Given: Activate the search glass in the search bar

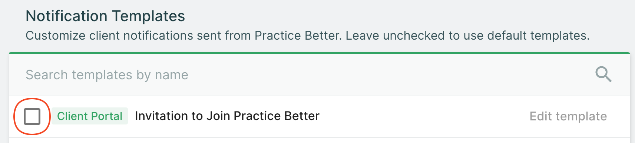Looking at the screenshot, I should coord(603,74).
